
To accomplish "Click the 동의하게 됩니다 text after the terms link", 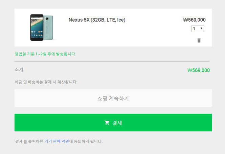I will click(88, 141).
